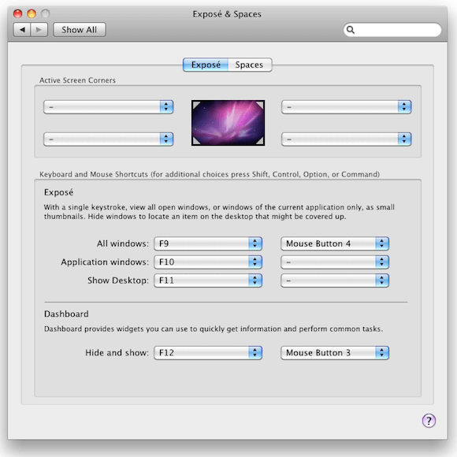457x457 pixels.
Task: Select the Exposé tab
Action: (206, 65)
